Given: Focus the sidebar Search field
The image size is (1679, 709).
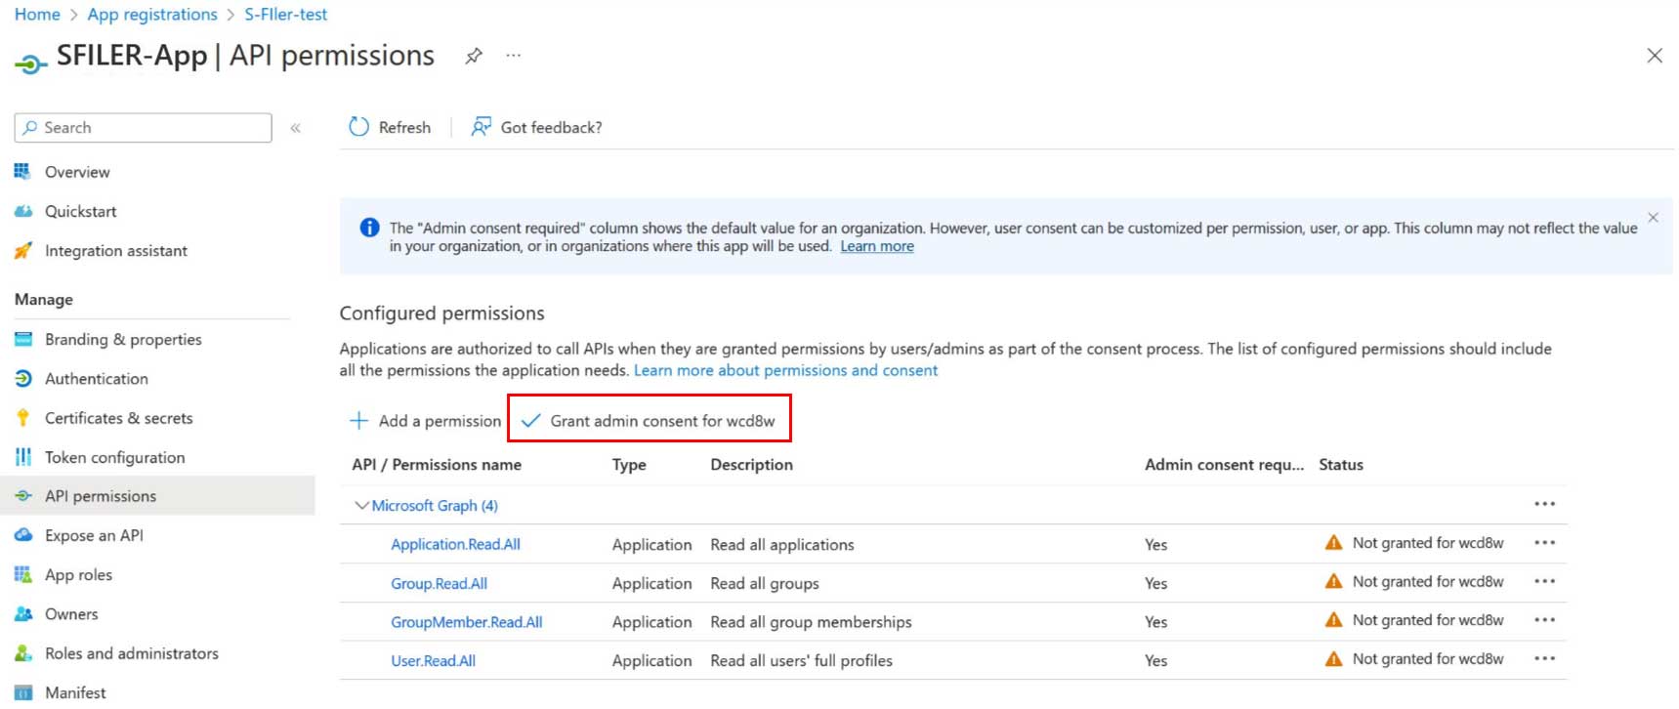Looking at the screenshot, I should point(144,128).
